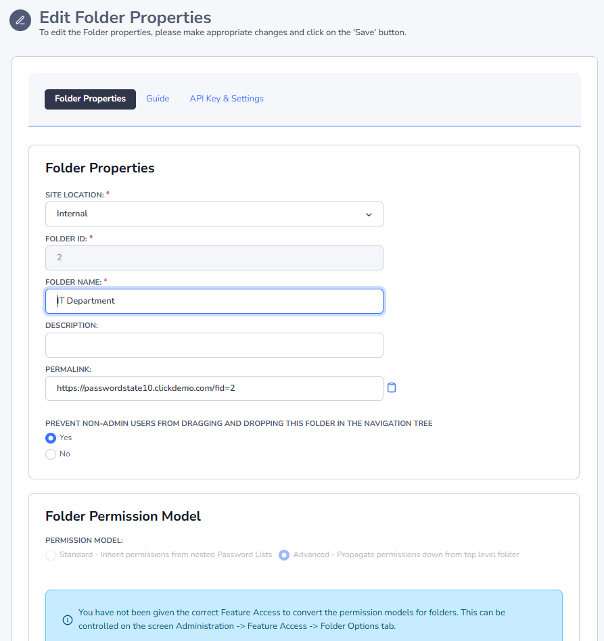Click the disabled Folder ID field
This screenshot has height=641, width=604.
pos(214,258)
